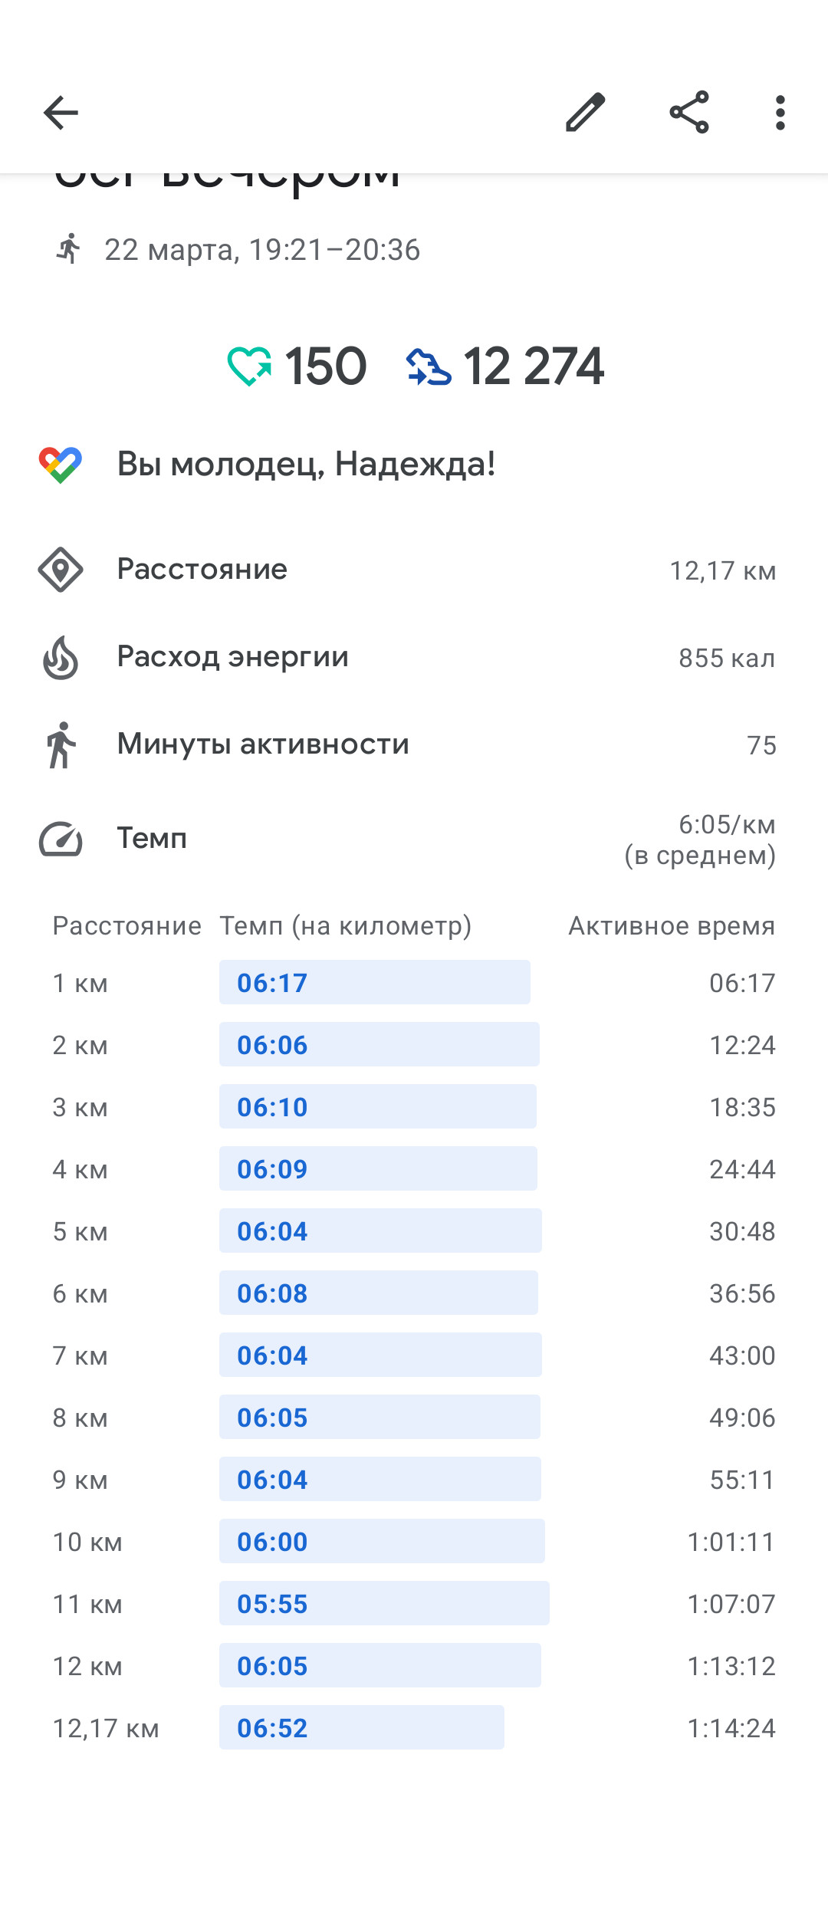828x1932 pixels.
Task: Tap the 22 марта date and time line
Action: pyautogui.click(x=262, y=250)
